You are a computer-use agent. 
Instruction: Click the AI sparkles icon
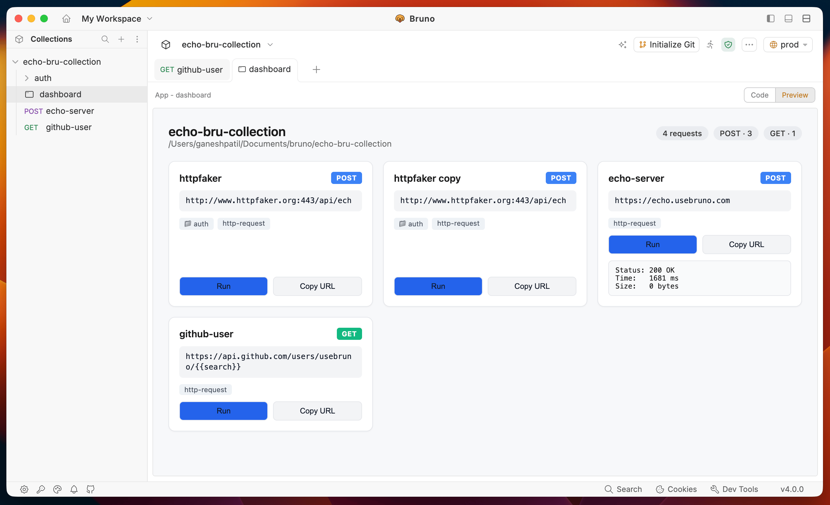623,44
